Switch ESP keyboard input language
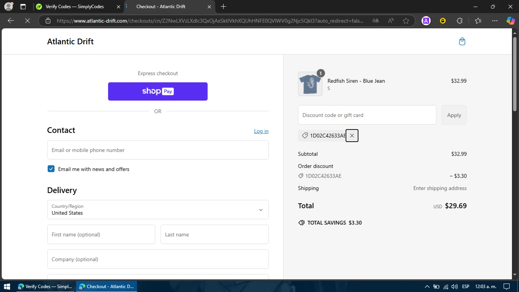The width and height of the screenshot is (519, 292). pyautogui.click(x=466, y=286)
